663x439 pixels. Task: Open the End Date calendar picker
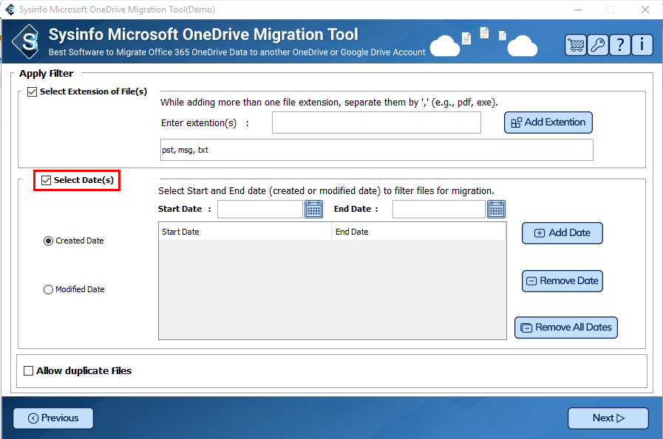click(496, 210)
